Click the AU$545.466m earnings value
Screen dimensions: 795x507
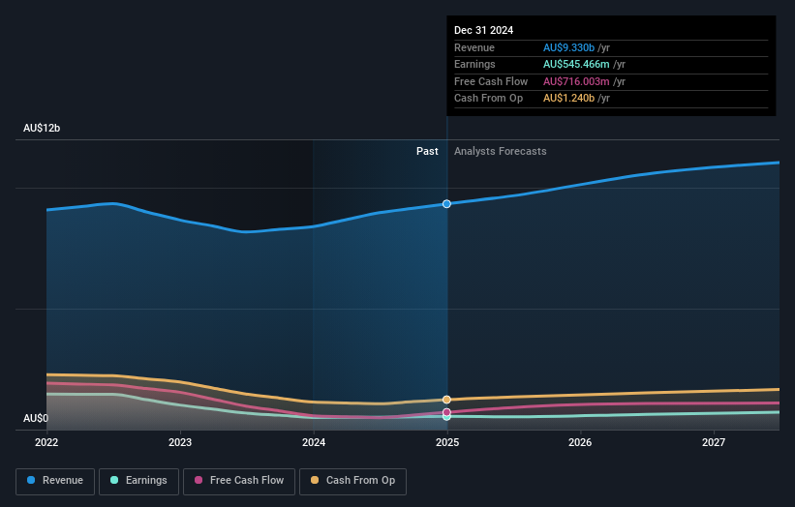tap(576, 64)
